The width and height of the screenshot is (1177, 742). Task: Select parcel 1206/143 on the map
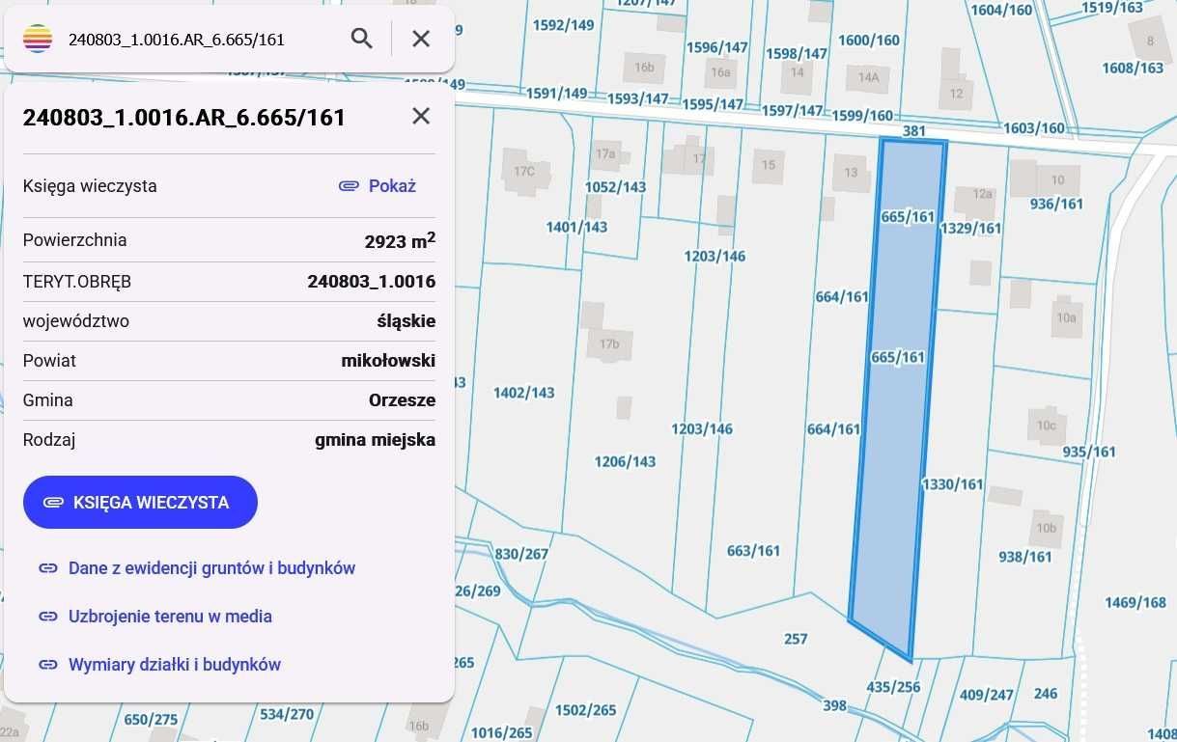tap(625, 461)
